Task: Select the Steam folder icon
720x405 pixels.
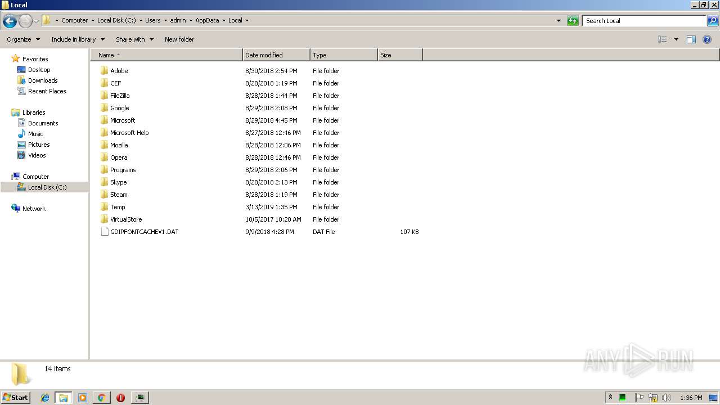Action: 104,195
